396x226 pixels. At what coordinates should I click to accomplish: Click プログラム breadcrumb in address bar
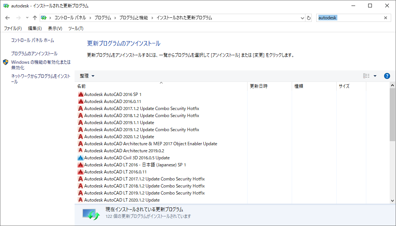click(x=103, y=18)
